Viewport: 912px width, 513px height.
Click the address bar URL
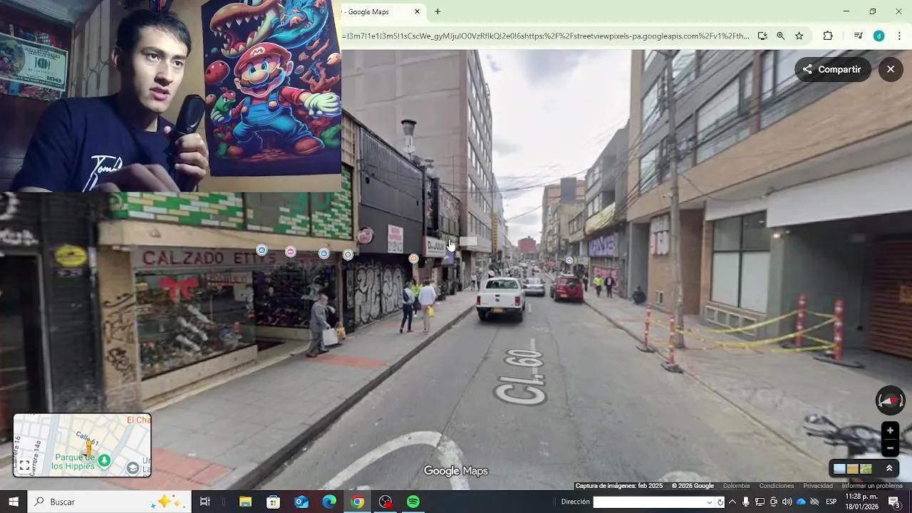[x=545, y=36]
